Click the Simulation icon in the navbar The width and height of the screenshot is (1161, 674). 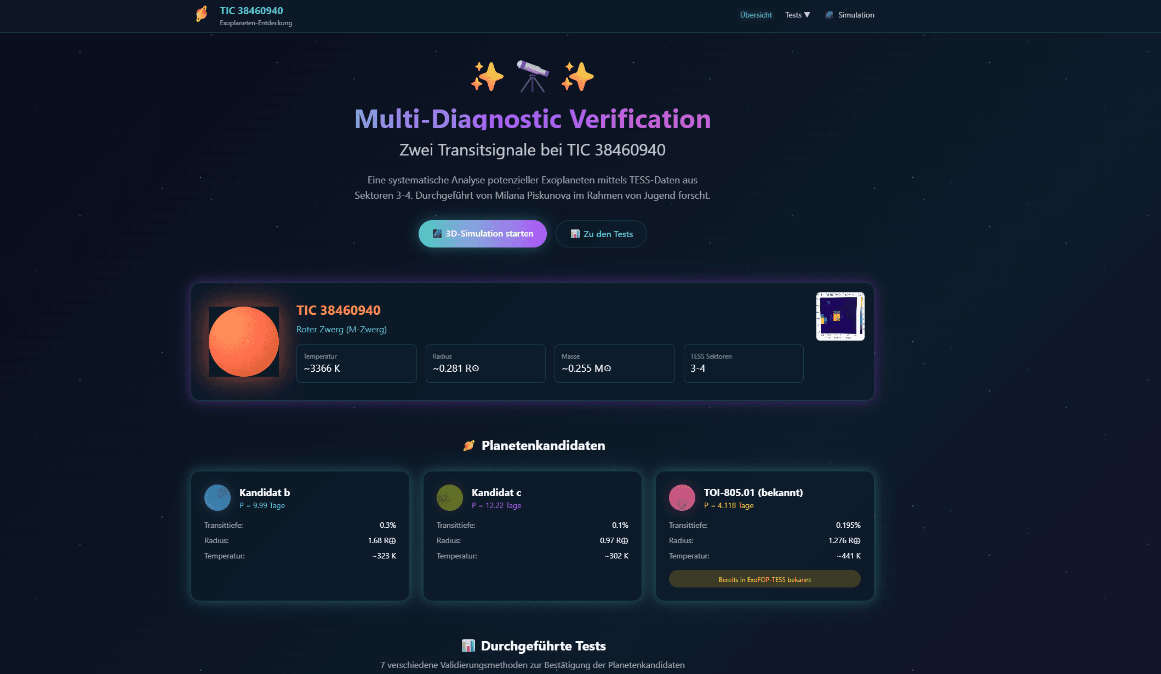click(x=829, y=15)
